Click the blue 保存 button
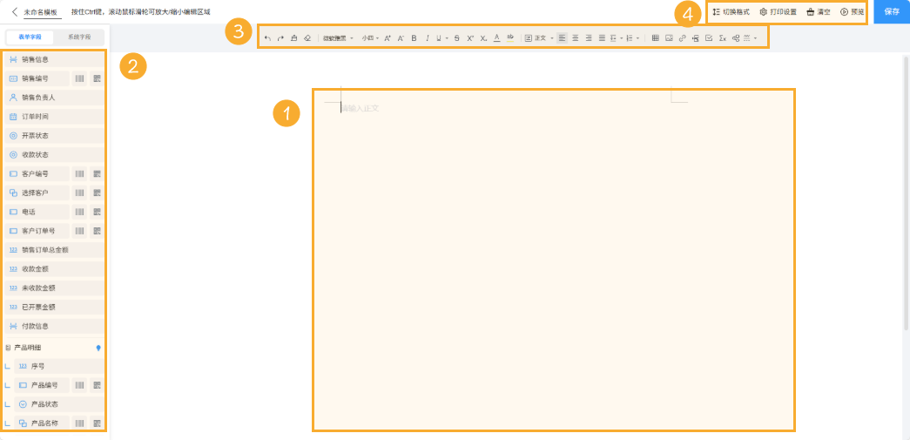This screenshot has width=910, height=440. pos(891,12)
